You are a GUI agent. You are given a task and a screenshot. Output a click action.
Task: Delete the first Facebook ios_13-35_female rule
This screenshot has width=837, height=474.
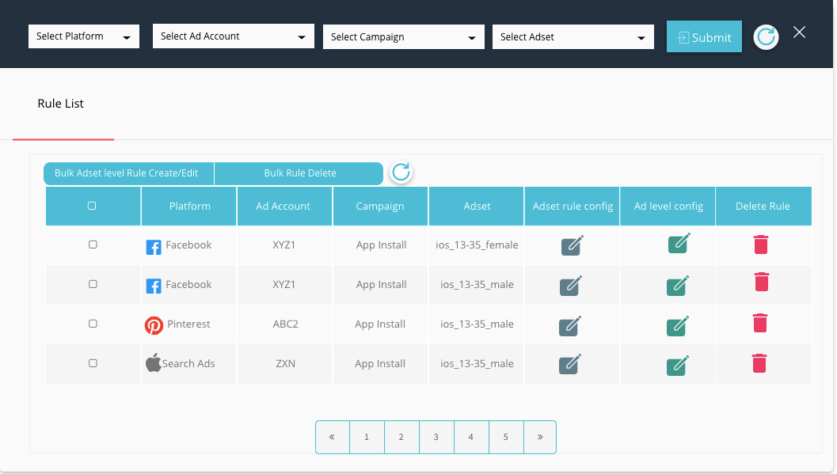pyautogui.click(x=760, y=244)
